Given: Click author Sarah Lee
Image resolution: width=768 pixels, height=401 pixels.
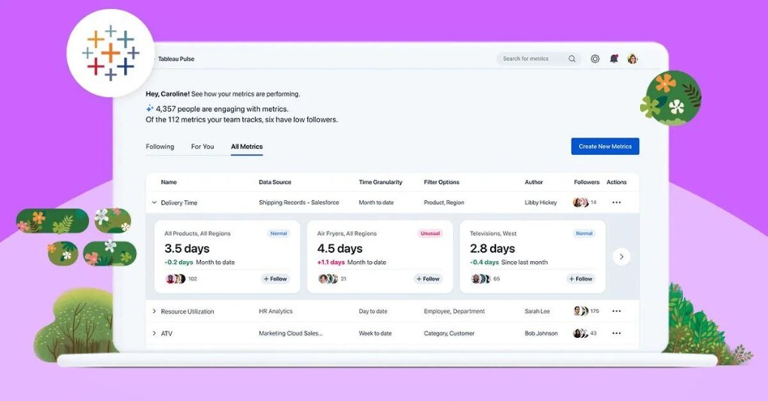Looking at the screenshot, I should pos(538,311).
